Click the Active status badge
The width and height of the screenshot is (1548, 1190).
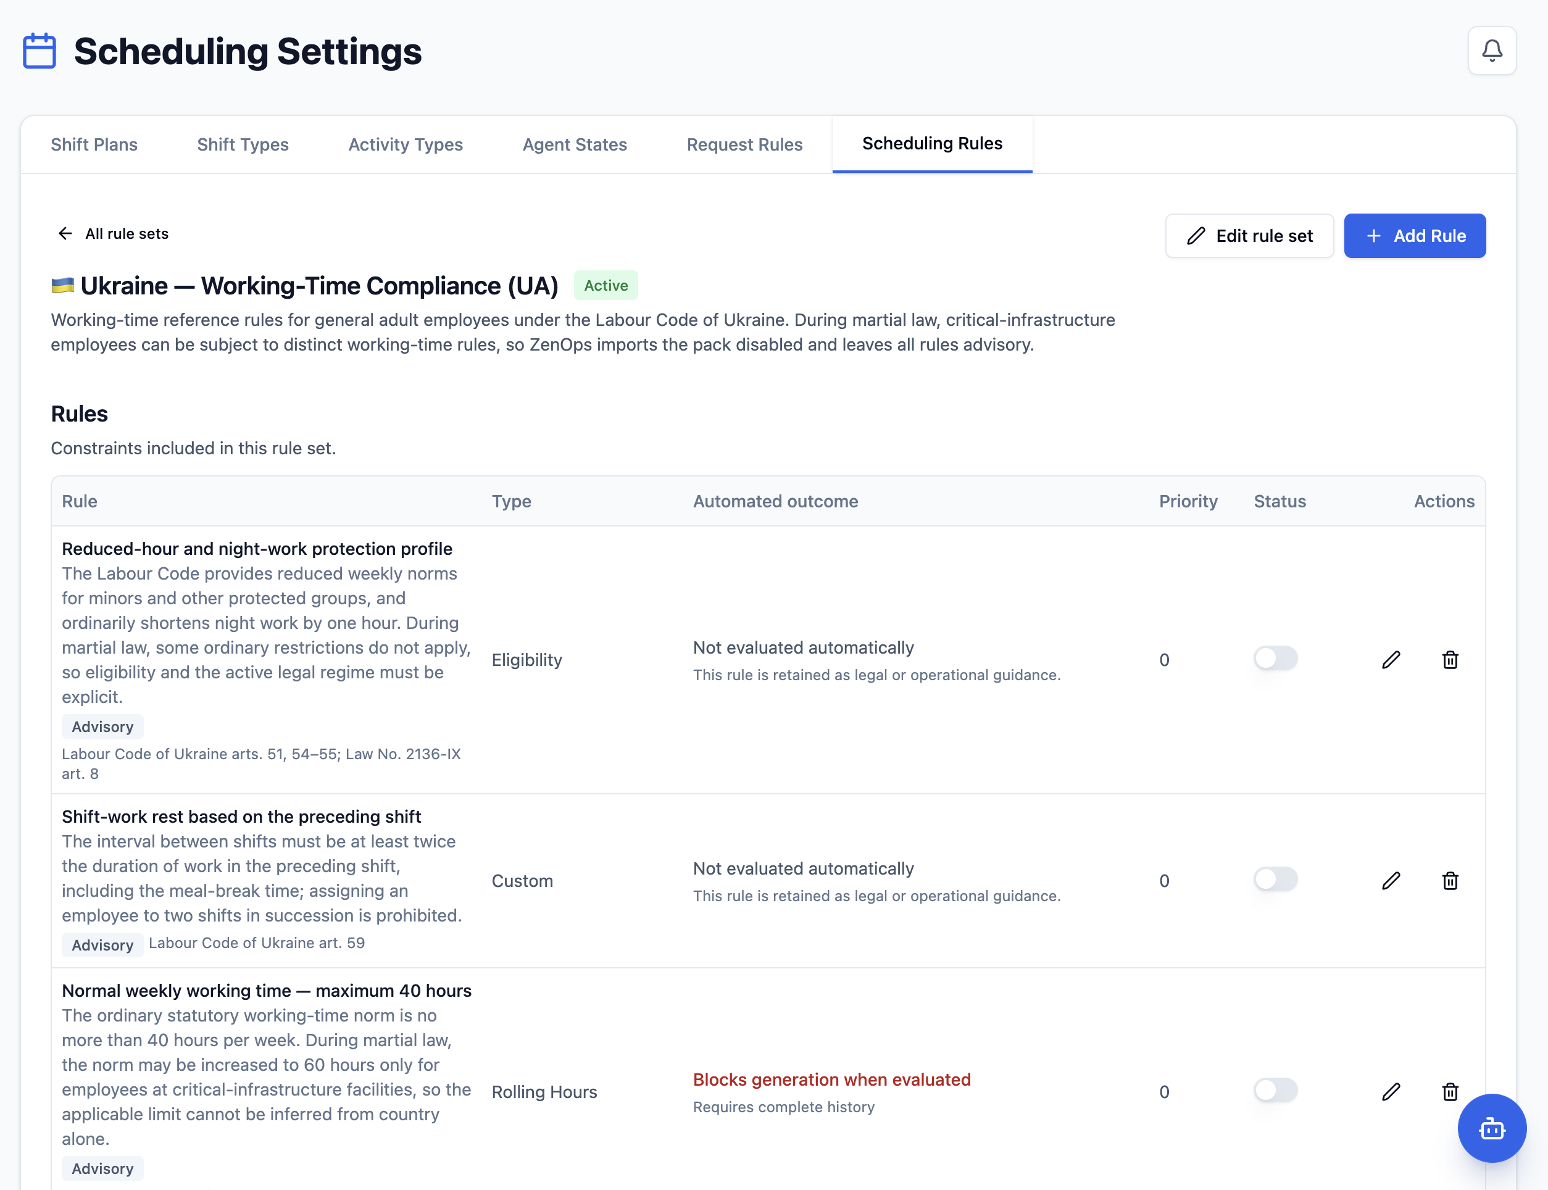pyautogui.click(x=605, y=285)
